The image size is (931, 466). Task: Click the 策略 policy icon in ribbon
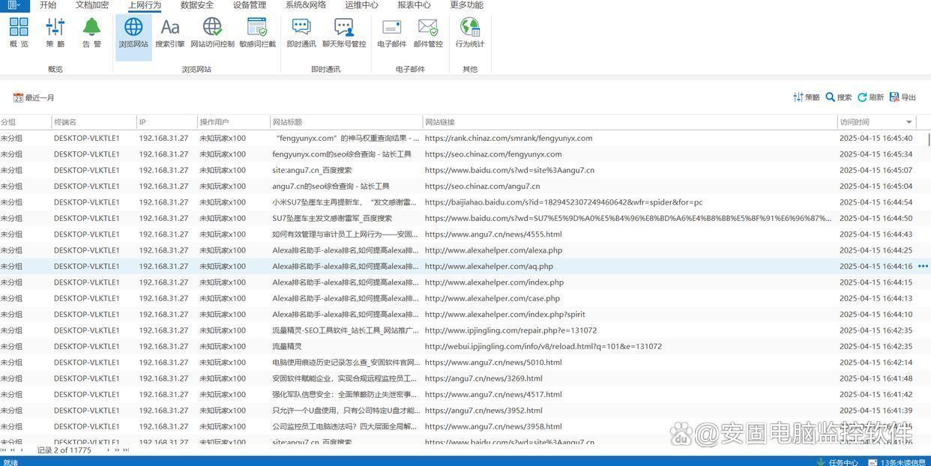(55, 32)
